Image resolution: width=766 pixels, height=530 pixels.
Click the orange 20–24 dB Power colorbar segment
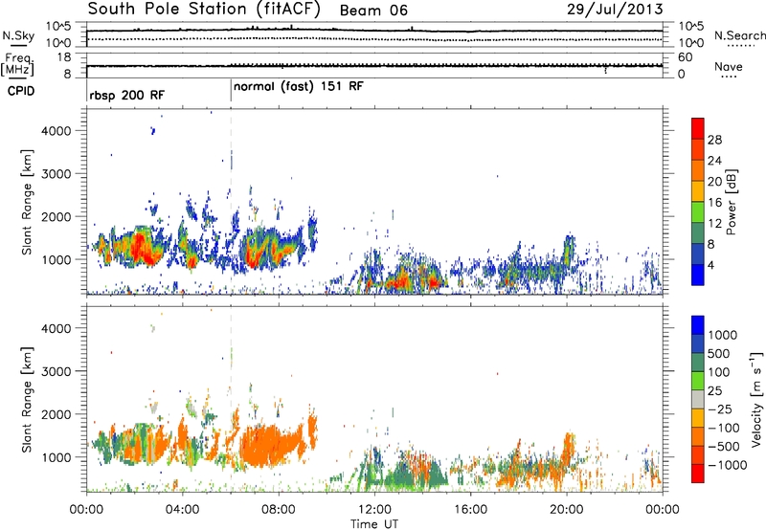[x=698, y=170]
